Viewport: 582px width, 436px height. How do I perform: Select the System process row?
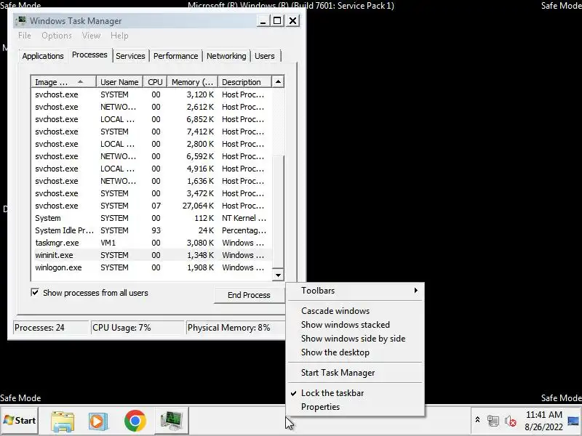(x=151, y=218)
